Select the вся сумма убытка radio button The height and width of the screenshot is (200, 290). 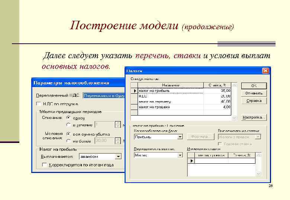[x=68, y=134]
